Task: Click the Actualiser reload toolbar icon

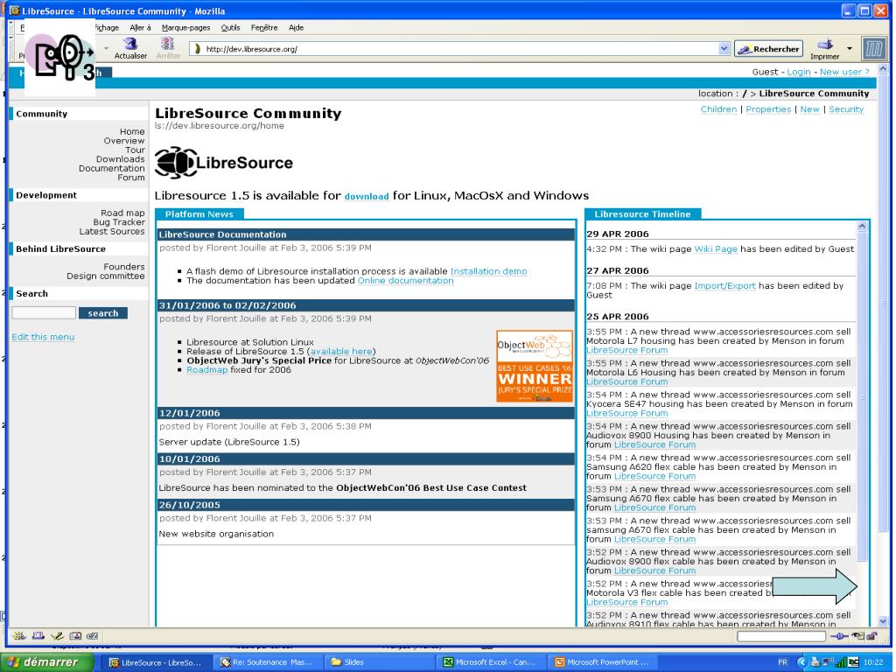Action: [131, 44]
